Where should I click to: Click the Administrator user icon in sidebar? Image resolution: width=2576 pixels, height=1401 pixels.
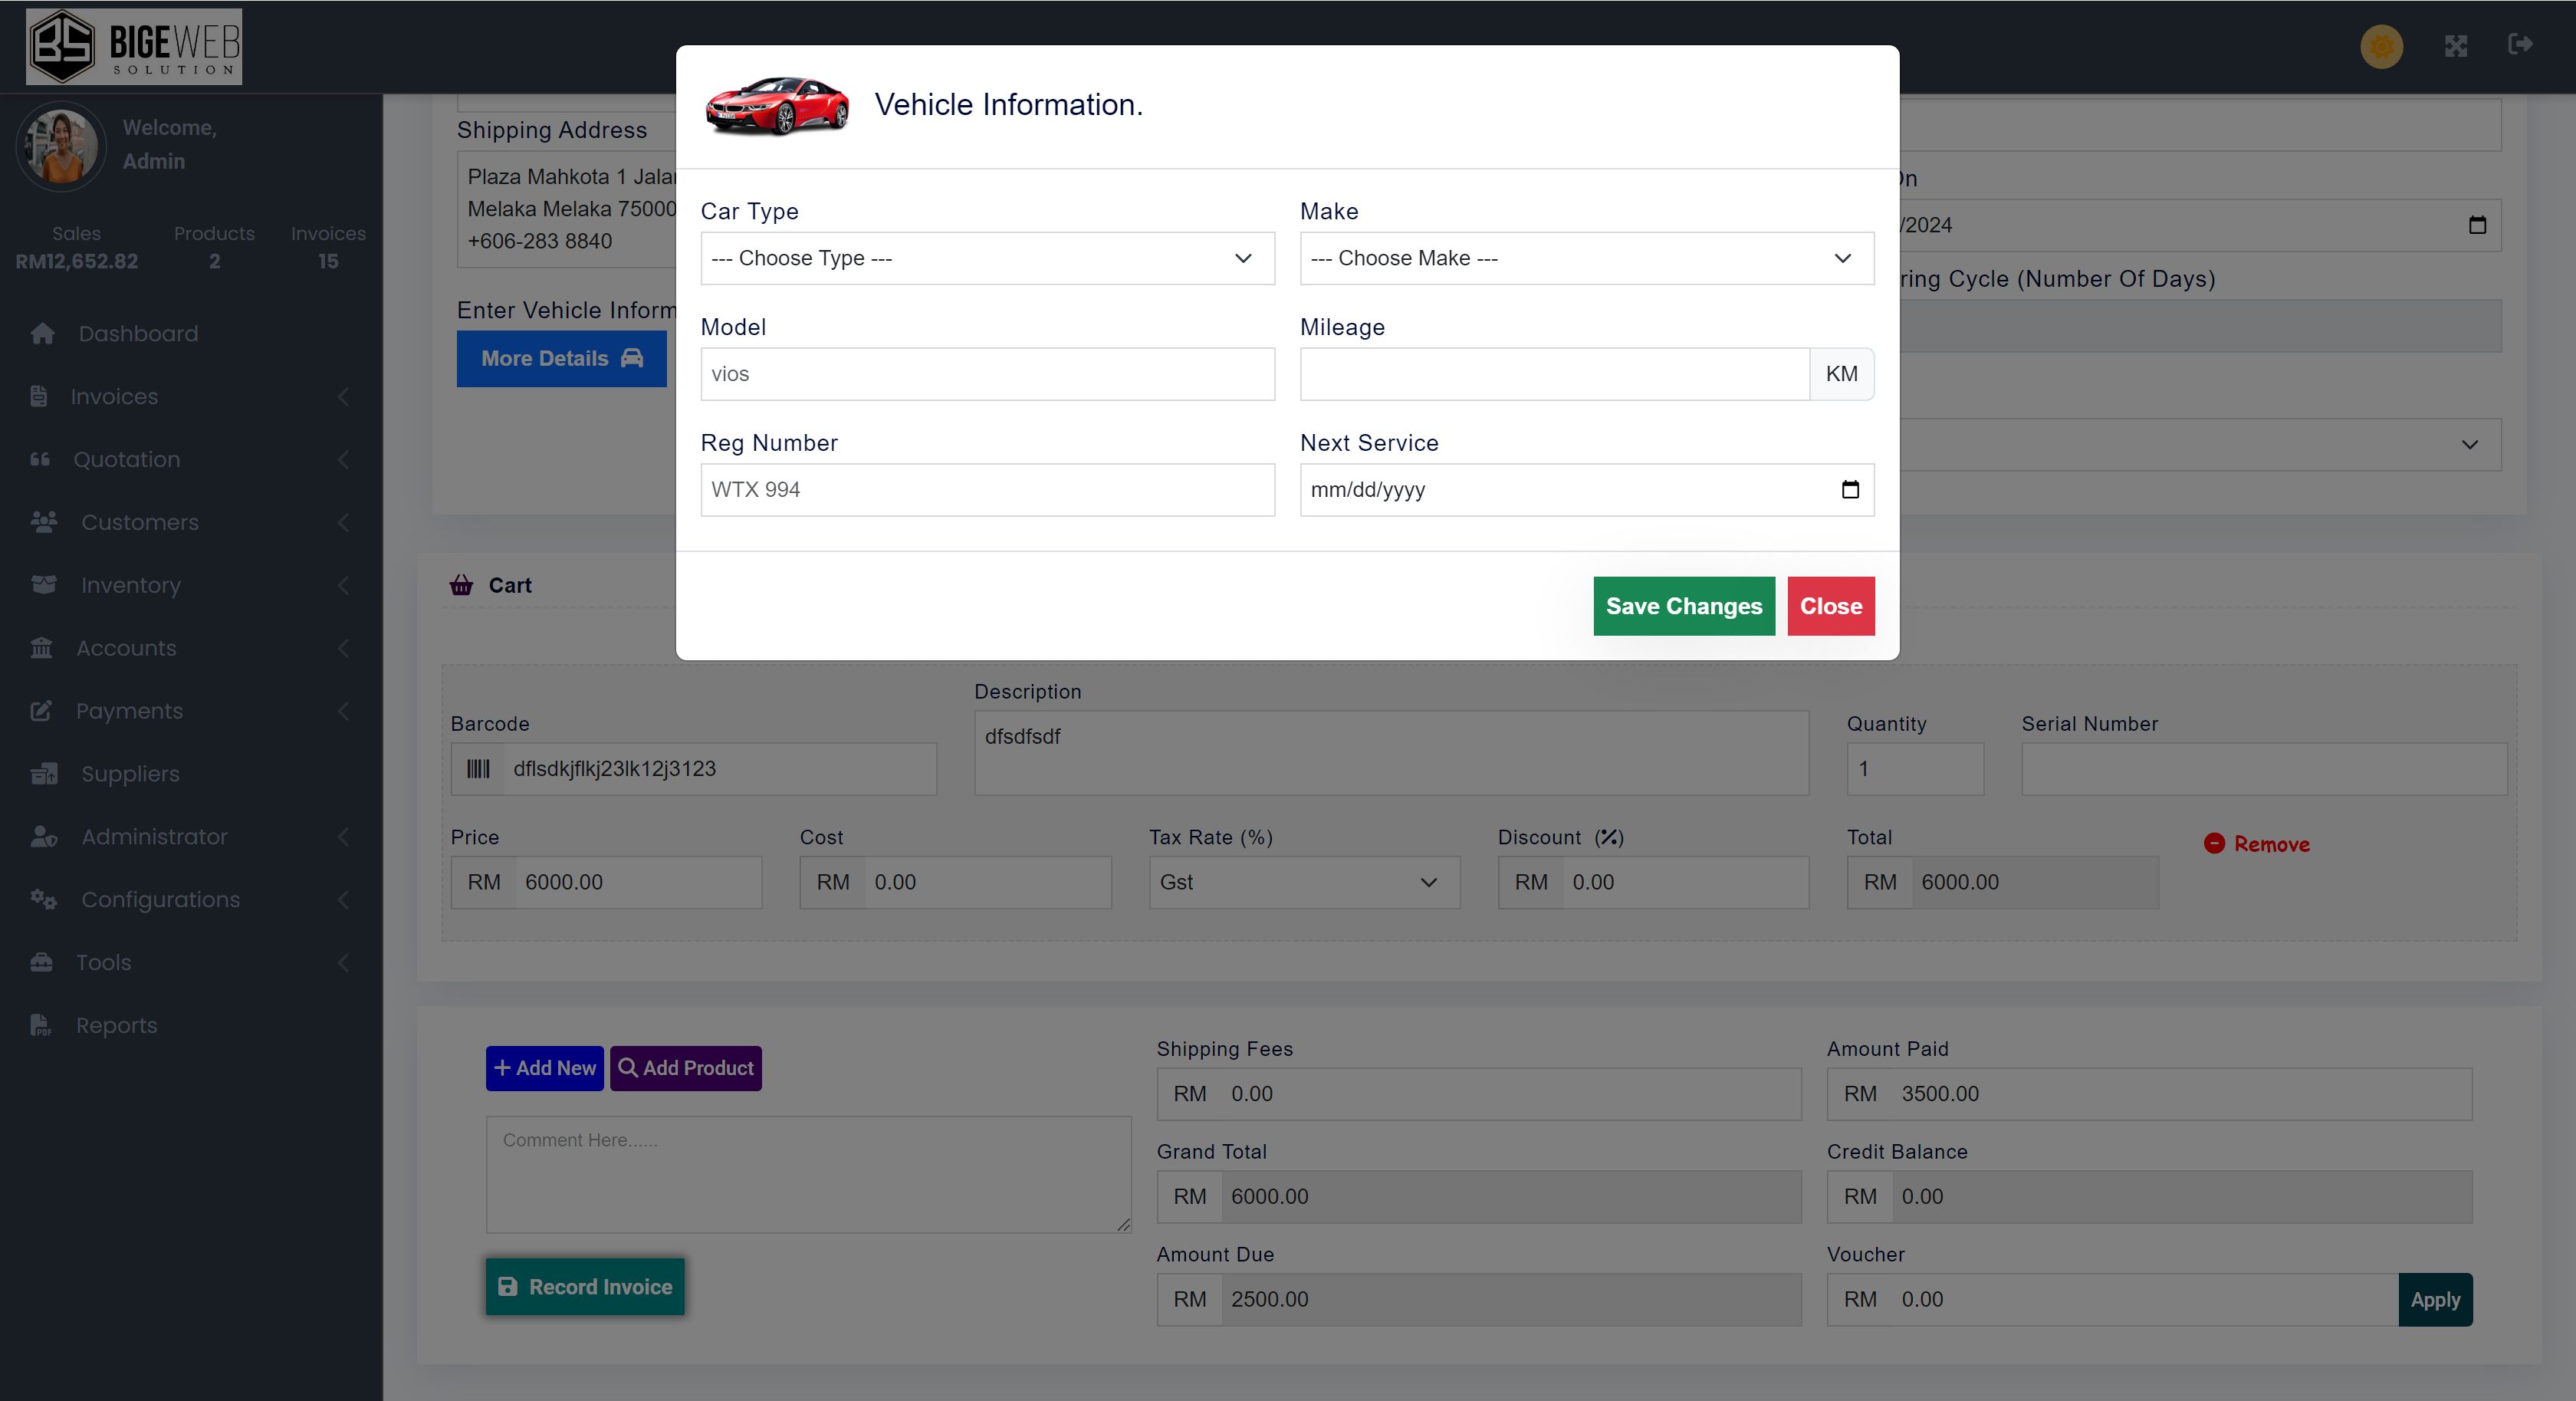43,836
